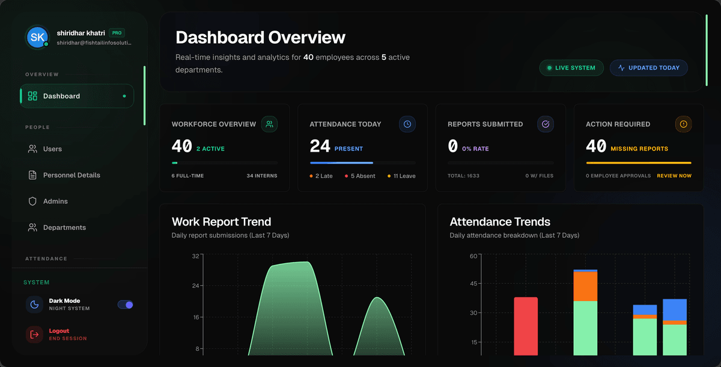Image resolution: width=721 pixels, height=367 pixels.
Task: Go to Departments in the sidebar
Action: [x=77, y=228]
